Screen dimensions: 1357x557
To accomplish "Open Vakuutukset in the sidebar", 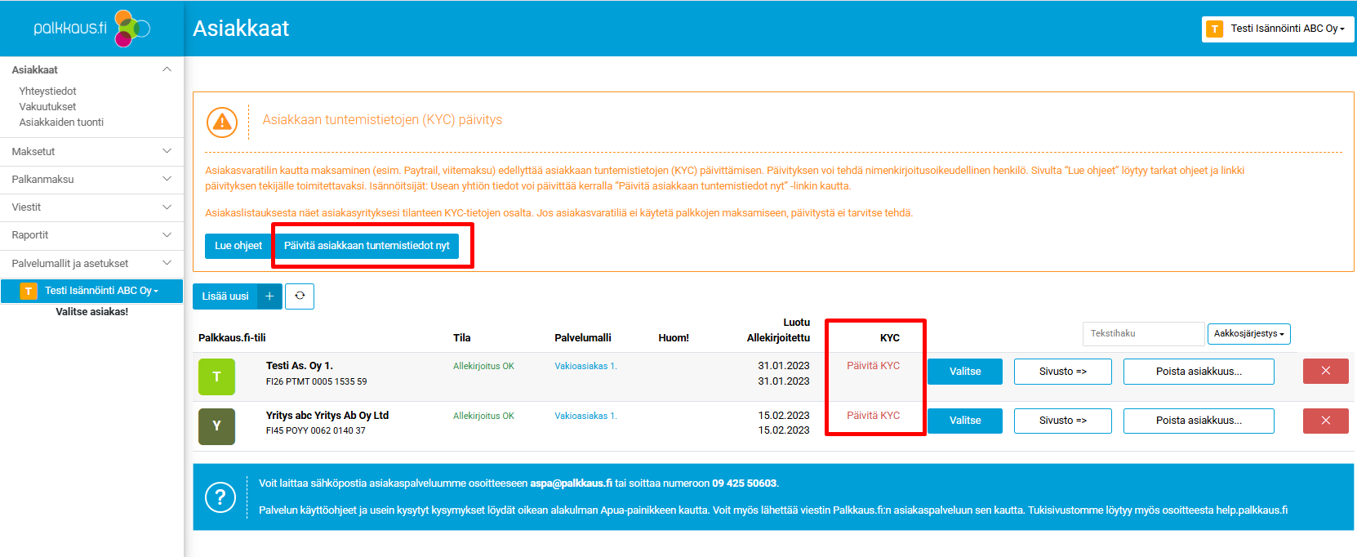I will [47, 107].
